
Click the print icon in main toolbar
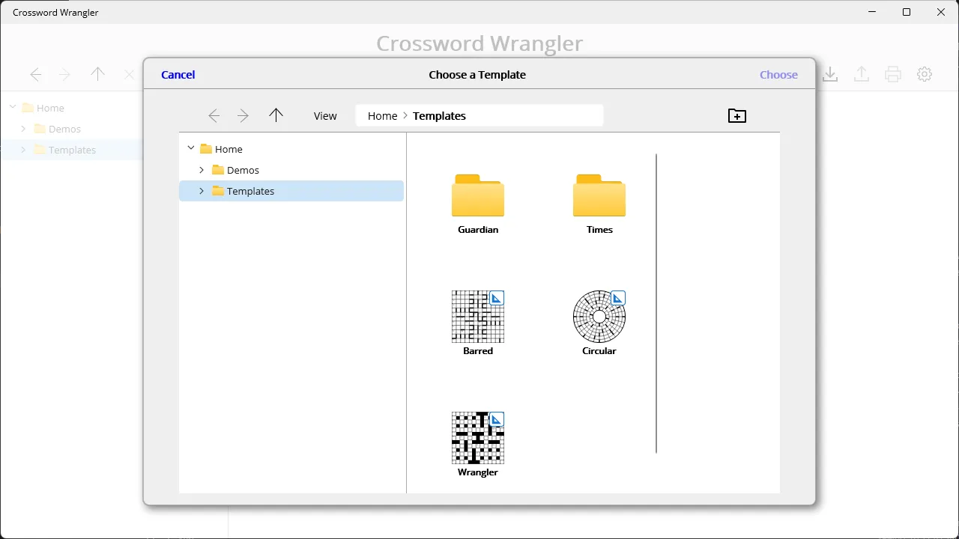[893, 74]
